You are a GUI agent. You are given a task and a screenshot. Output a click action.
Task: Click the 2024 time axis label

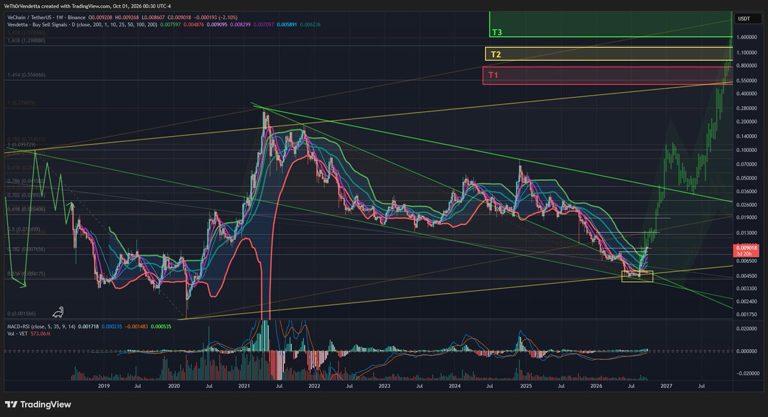point(454,386)
